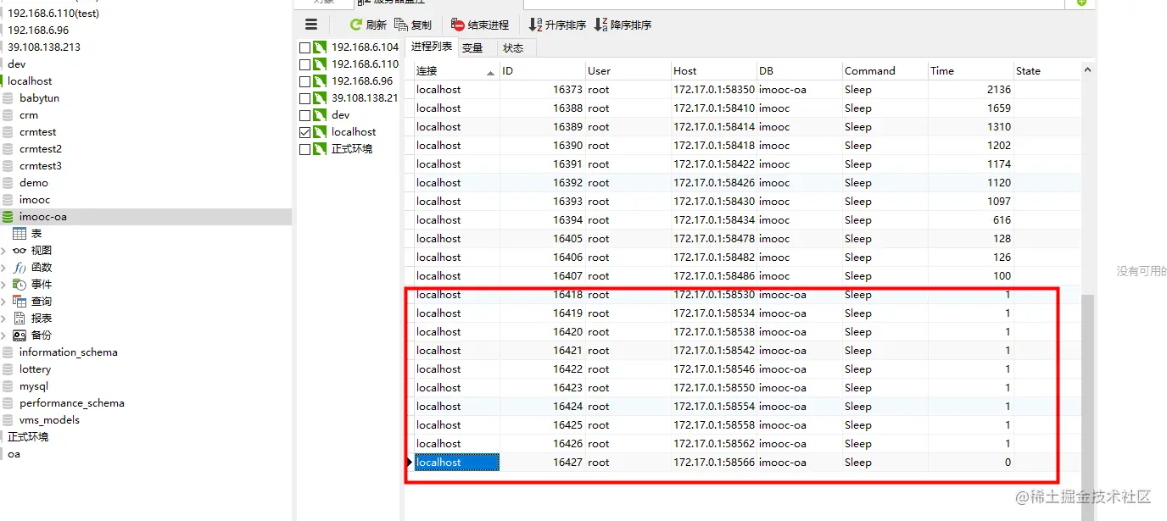The image size is (1167, 521).
Task: Sort by the 连接 column header
Action: pos(456,71)
